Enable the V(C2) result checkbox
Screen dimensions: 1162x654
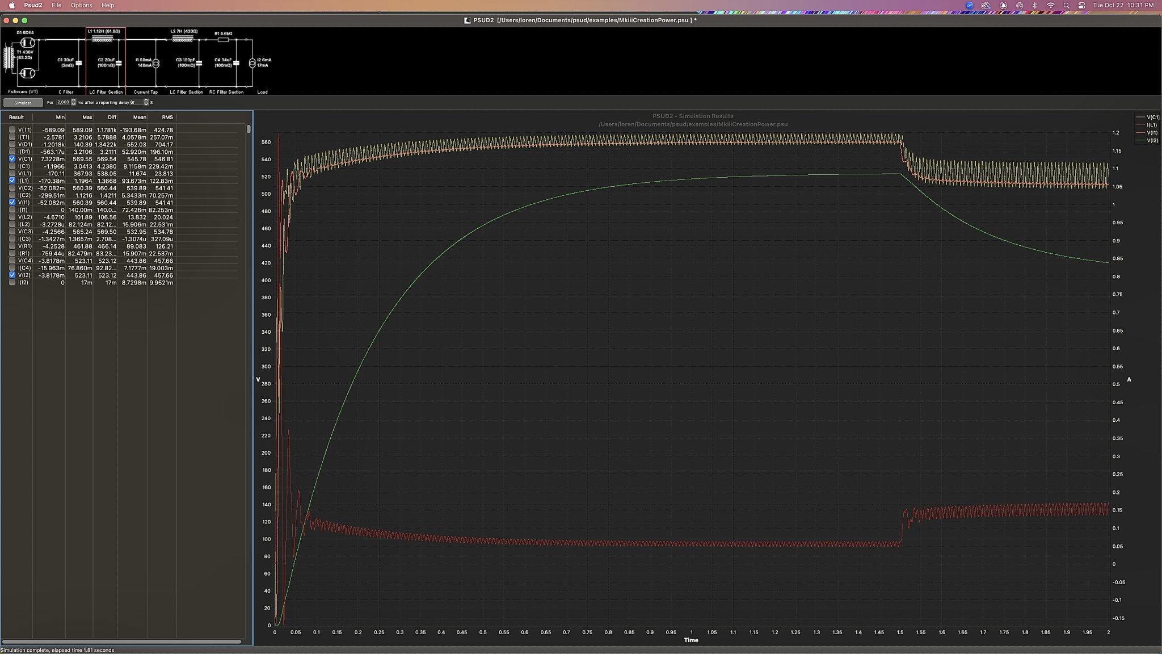point(12,188)
